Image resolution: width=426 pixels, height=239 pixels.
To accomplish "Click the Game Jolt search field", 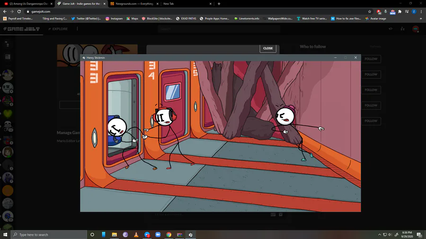I will click(x=219, y=29).
